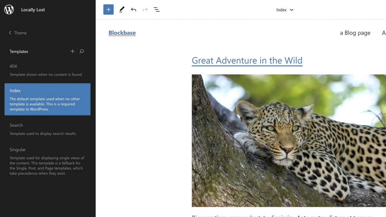Screen dimensions: 386x217
Task: Click the WordPress logo icon
Action: point(9,10)
